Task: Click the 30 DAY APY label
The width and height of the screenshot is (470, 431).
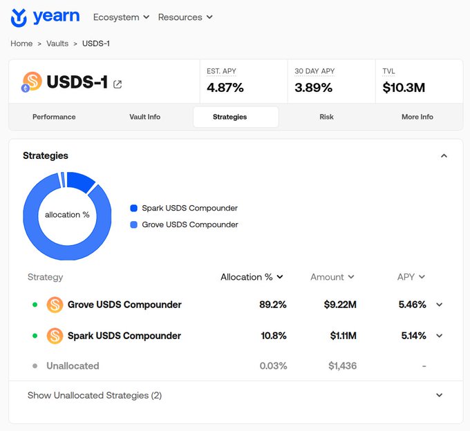Action: click(314, 71)
